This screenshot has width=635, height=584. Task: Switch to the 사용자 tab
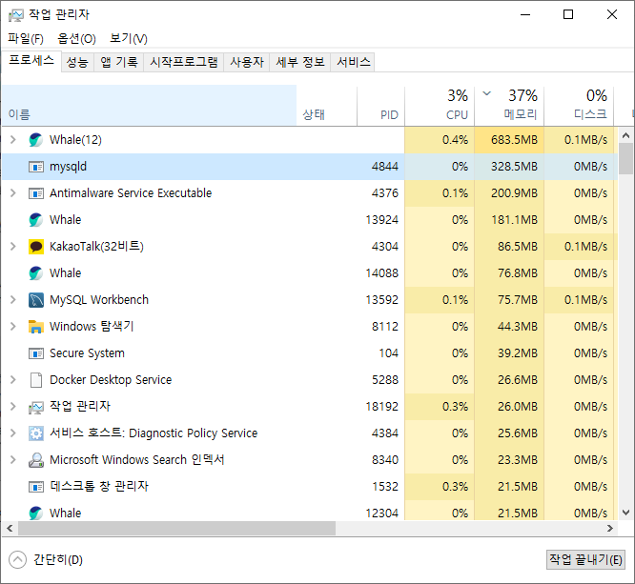click(247, 62)
